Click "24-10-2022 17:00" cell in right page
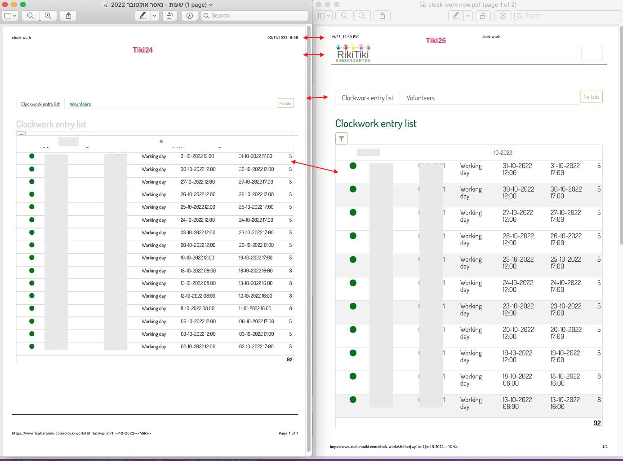 (566, 286)
